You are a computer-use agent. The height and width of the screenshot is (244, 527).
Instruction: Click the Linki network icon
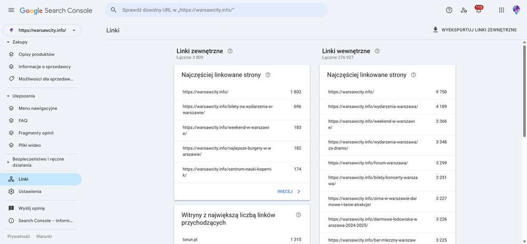pyautogui.click(x=11, y=179)
